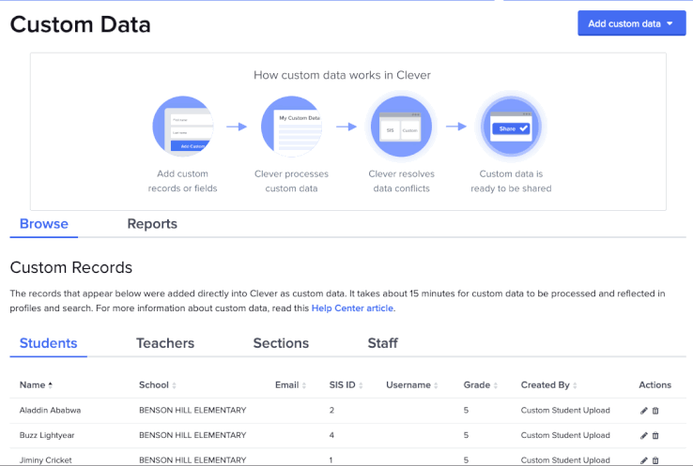Open the Help Center article link

click(x=353, y=308)
